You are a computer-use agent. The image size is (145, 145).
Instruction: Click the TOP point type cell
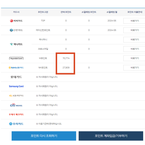tap(43, 21)
